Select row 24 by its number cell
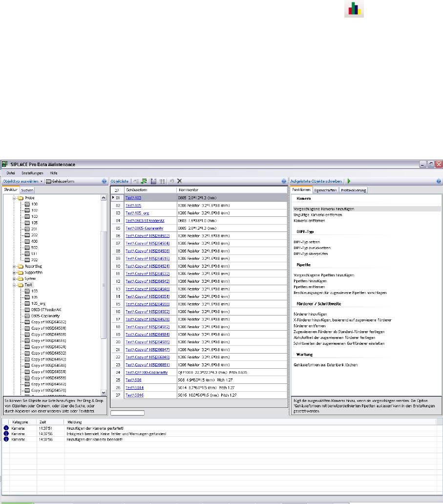The width and height of the screenshot is (443, 504). pos(118,373)
